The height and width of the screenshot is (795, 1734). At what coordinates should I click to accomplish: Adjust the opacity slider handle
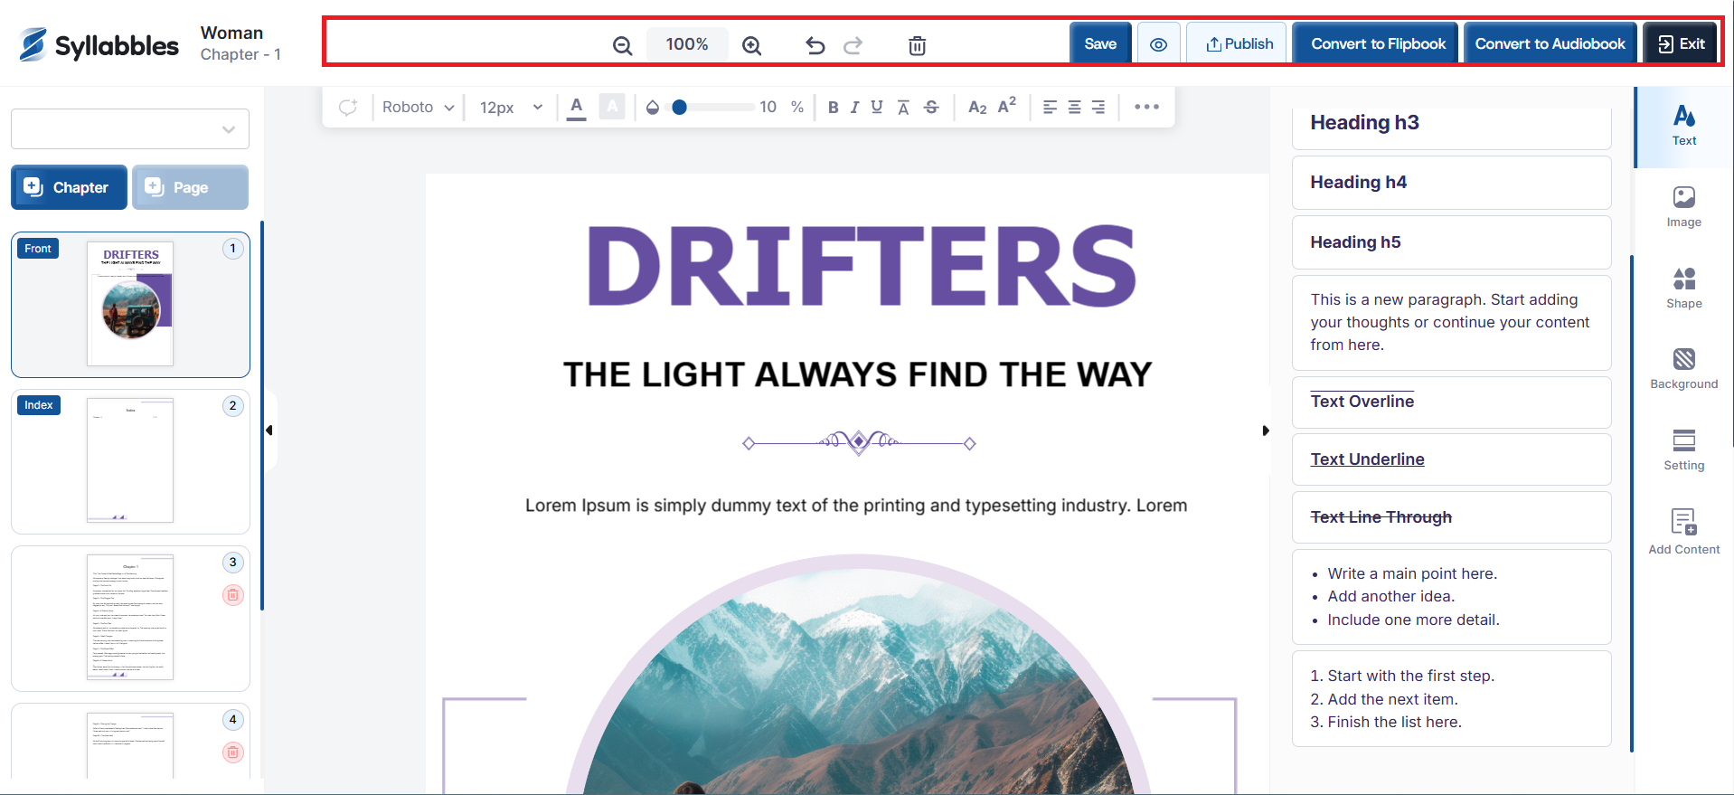point(680,107)
